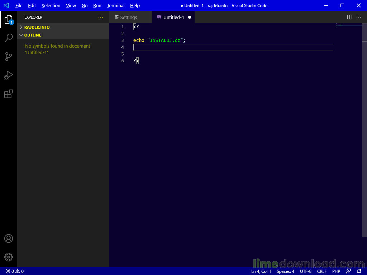Click line number 5 in the gutter
367x275 pixels.
point(123,54)
